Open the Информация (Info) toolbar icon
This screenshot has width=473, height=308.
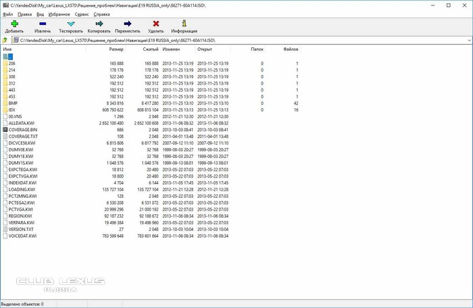click(x=184, y=24)
